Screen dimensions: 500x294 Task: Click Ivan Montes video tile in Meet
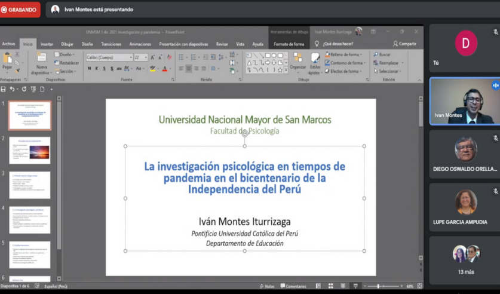(x=465, y=101)
